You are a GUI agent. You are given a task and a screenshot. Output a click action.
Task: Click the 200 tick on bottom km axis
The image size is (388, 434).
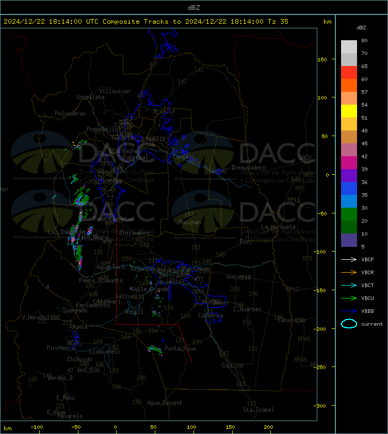268,427
